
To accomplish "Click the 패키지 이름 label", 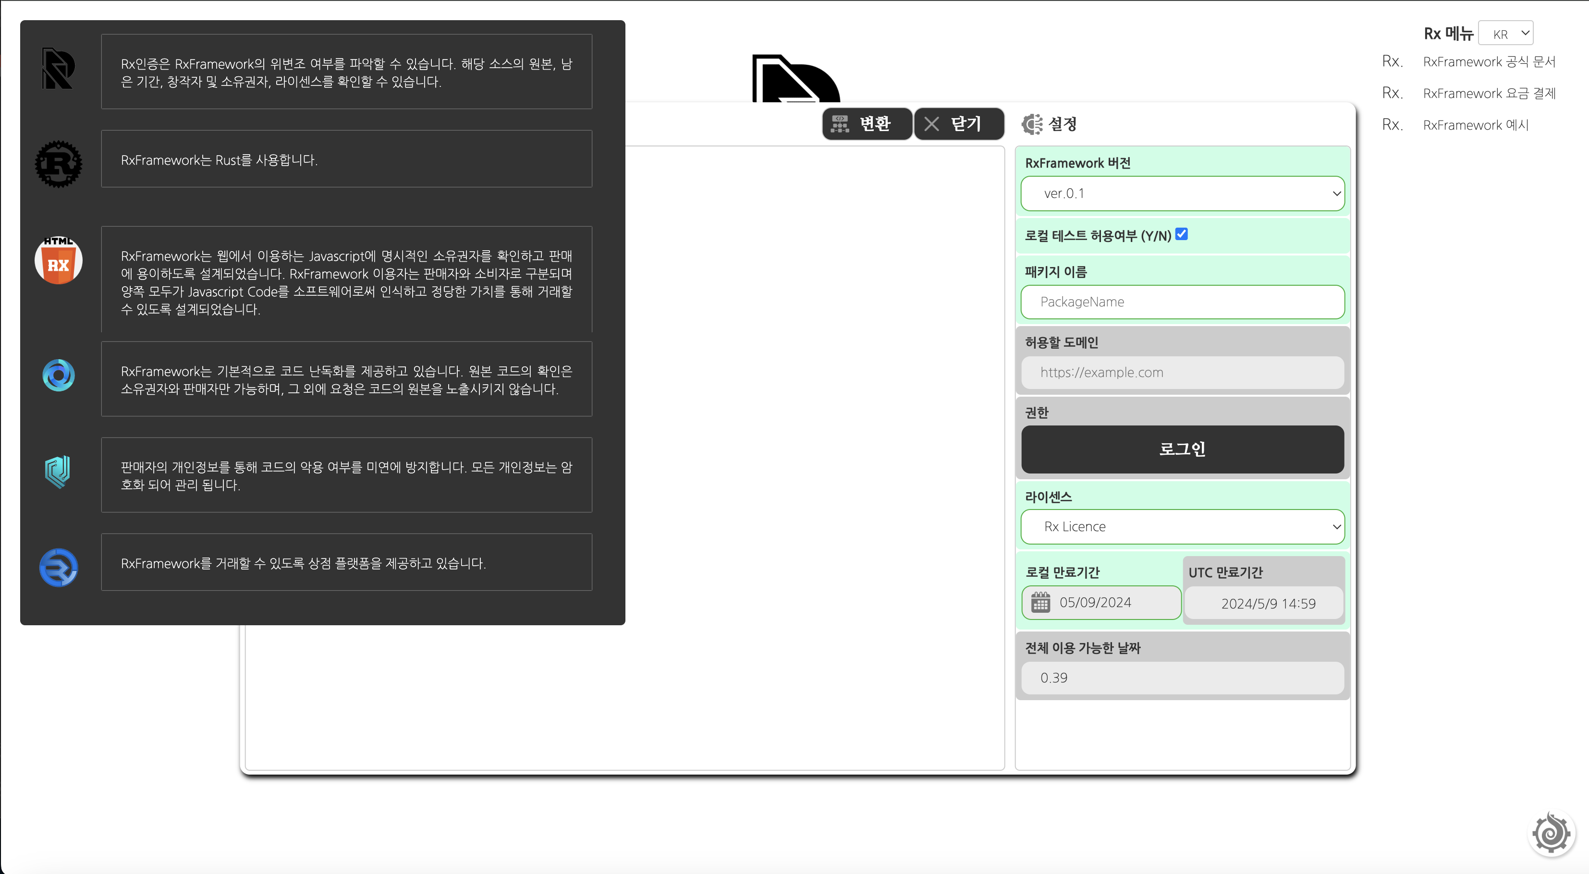I will 1056,272.
